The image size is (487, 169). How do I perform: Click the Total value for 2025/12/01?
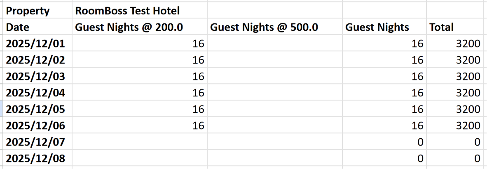point(456,43)
